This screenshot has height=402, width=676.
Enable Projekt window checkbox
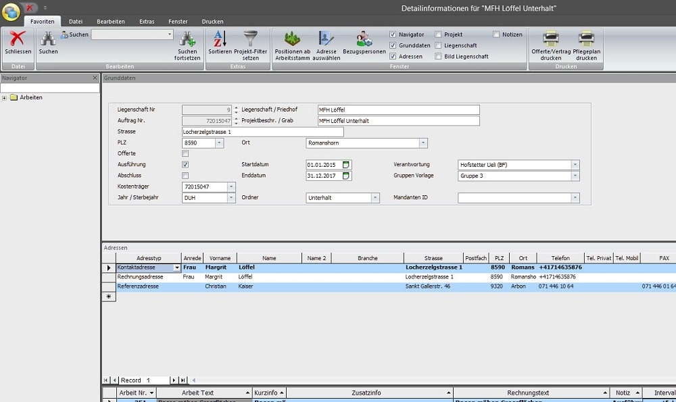pyautogui.click(x=438, y=34)
